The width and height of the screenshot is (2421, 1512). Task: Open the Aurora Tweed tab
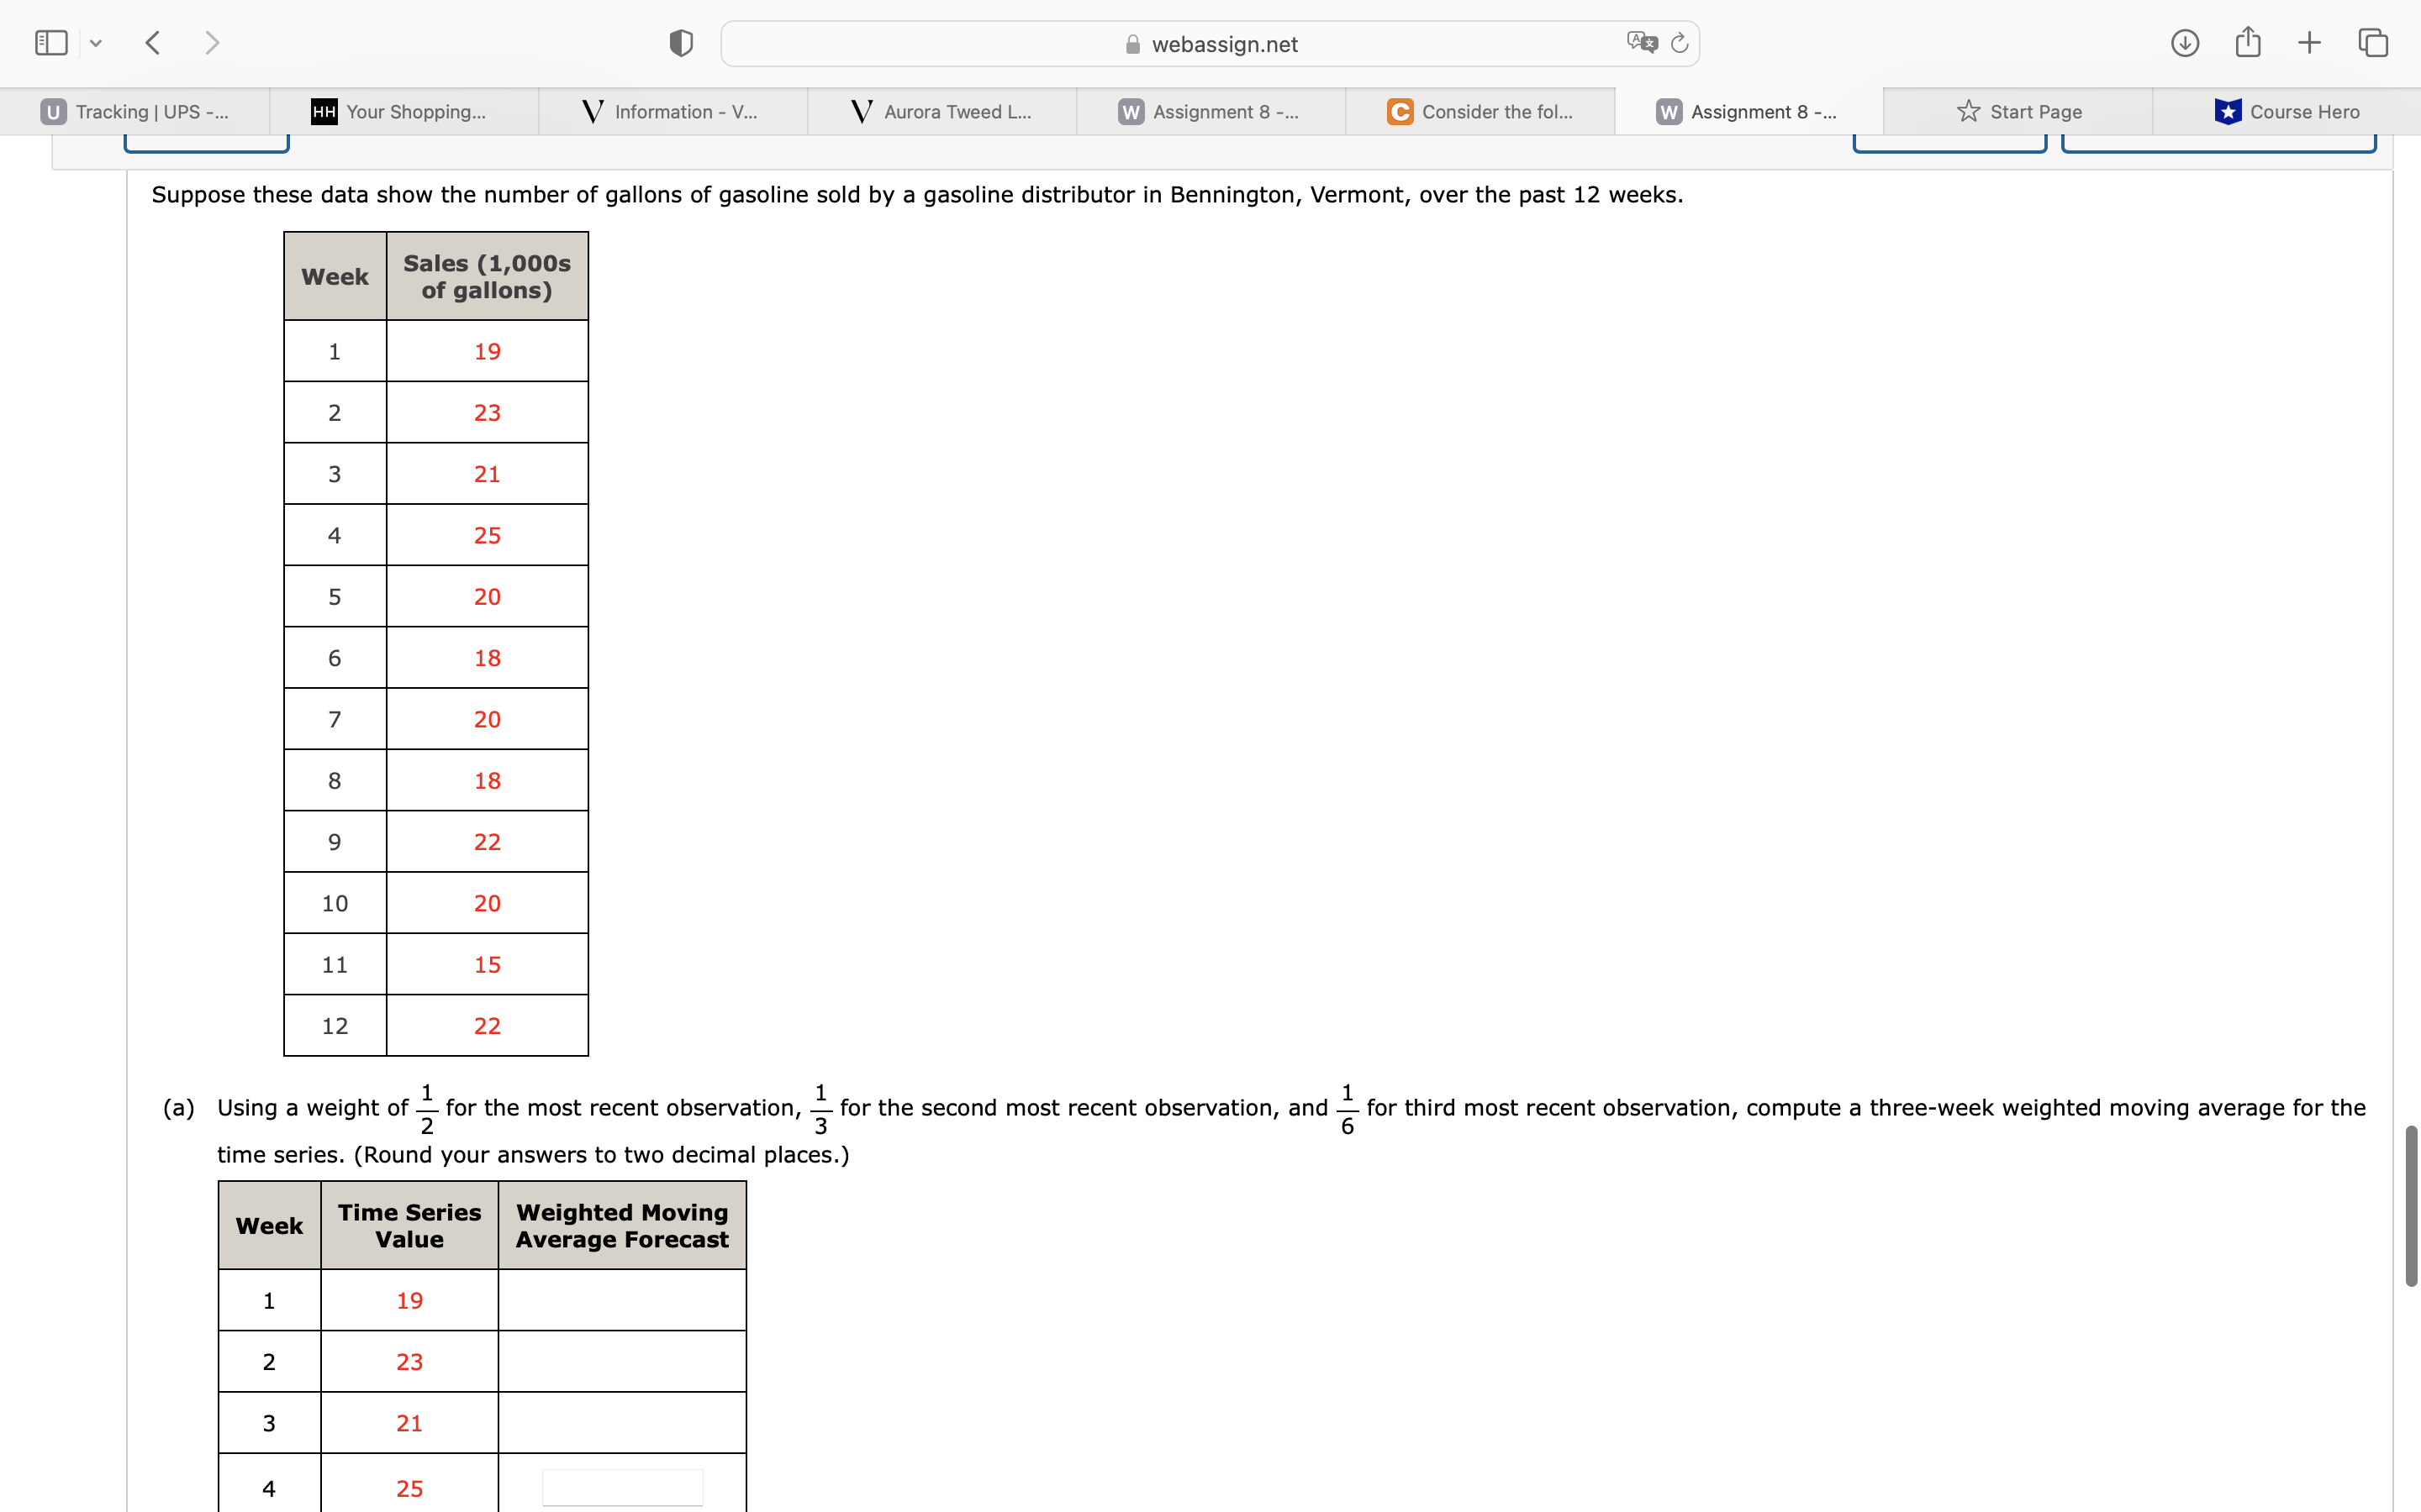pos(941,112)
